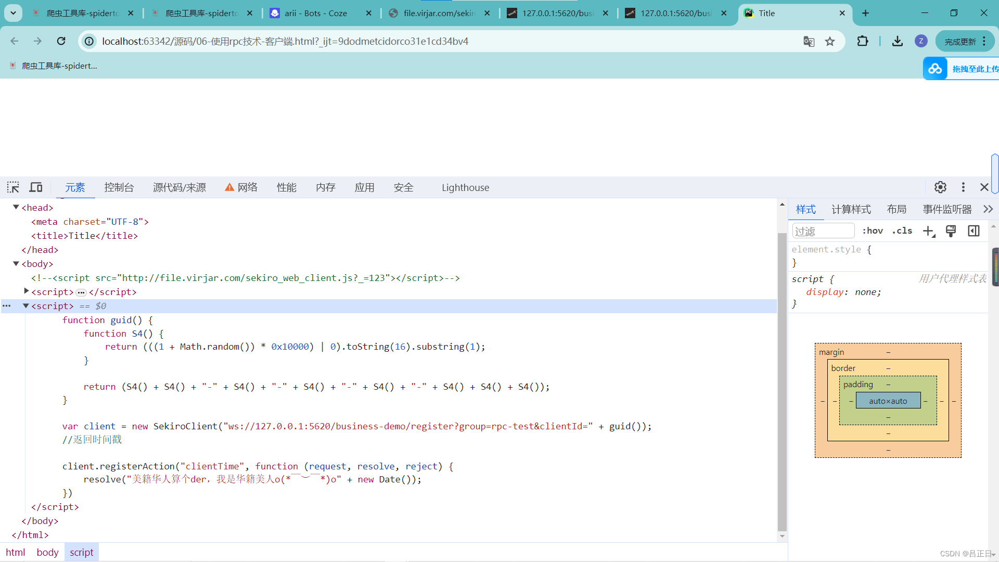Viewport: 999px width, 562px height.
Task: Go forward to the next page
Action: pyautogui.click(x=37, y=41)
